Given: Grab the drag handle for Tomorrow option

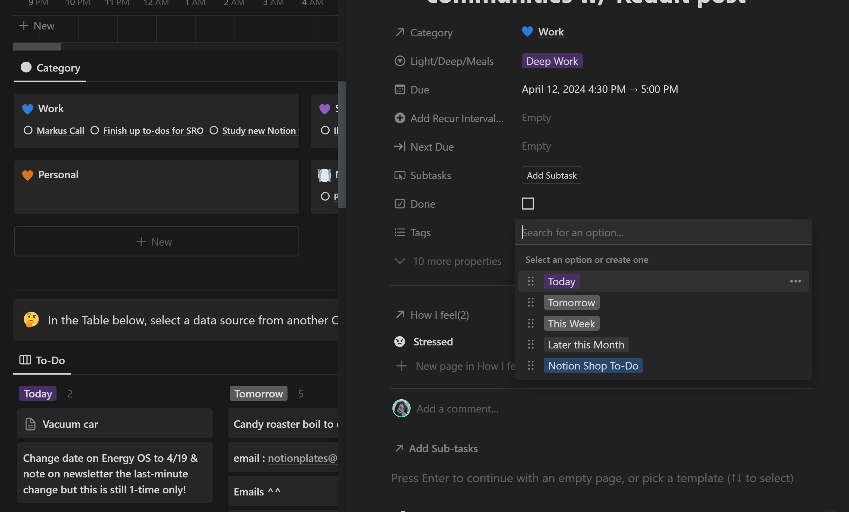Looking at the screenshot, I should 531,302.
